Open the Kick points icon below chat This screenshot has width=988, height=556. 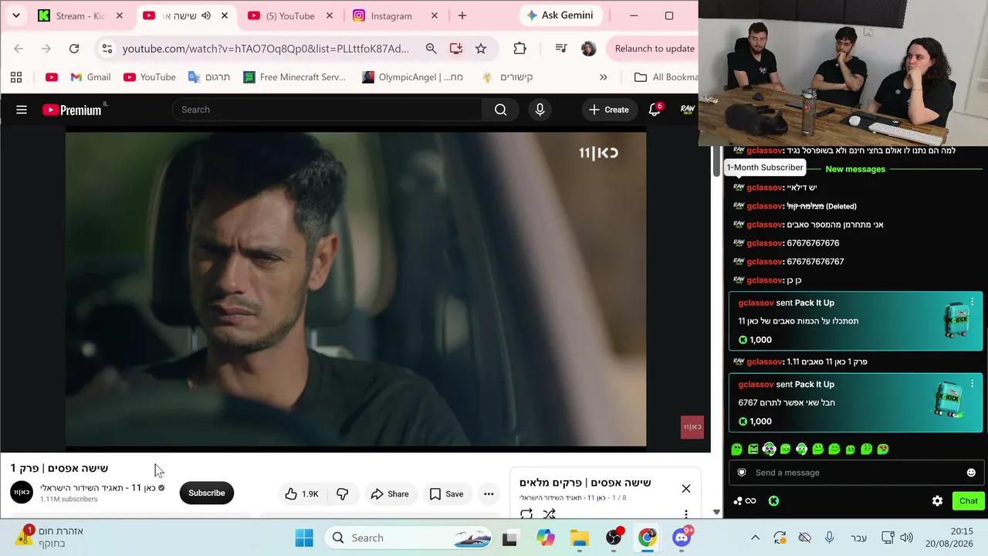point(773,501)
